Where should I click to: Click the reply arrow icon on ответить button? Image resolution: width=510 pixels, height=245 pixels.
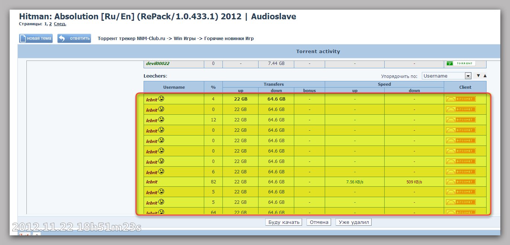click(62, 38)
